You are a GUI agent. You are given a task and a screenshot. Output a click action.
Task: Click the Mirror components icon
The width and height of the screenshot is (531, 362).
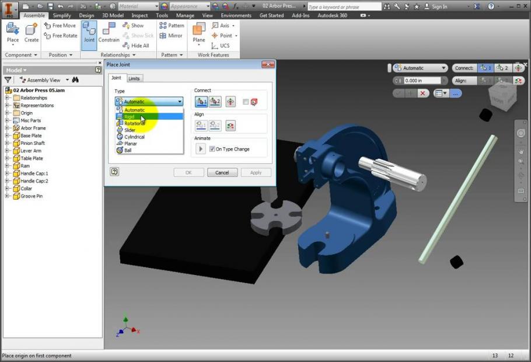[171, 36]
